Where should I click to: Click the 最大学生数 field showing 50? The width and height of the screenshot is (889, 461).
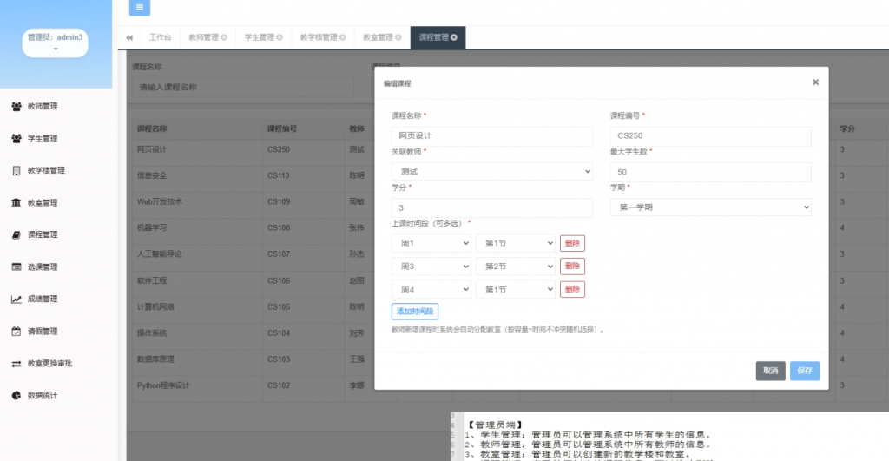(710, 172)
